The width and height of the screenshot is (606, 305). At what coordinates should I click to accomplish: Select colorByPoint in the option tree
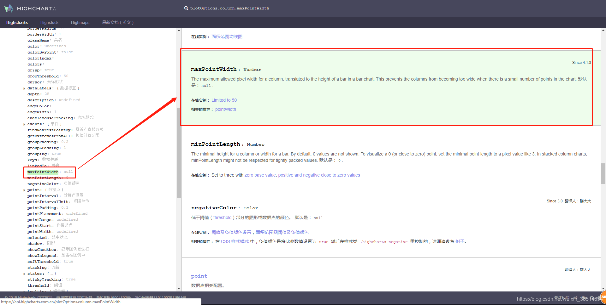point(42,52)
